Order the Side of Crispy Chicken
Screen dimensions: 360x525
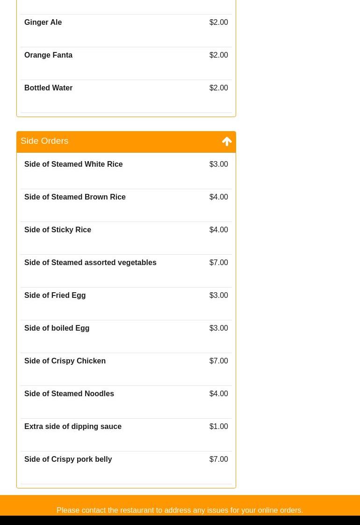click(126, 370)
